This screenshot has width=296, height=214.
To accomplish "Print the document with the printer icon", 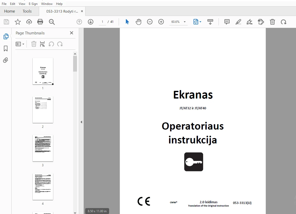I will coord(40,22).
